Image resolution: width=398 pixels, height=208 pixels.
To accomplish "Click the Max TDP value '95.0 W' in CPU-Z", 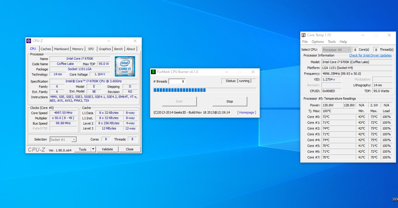I will click(x=104, y=64).
